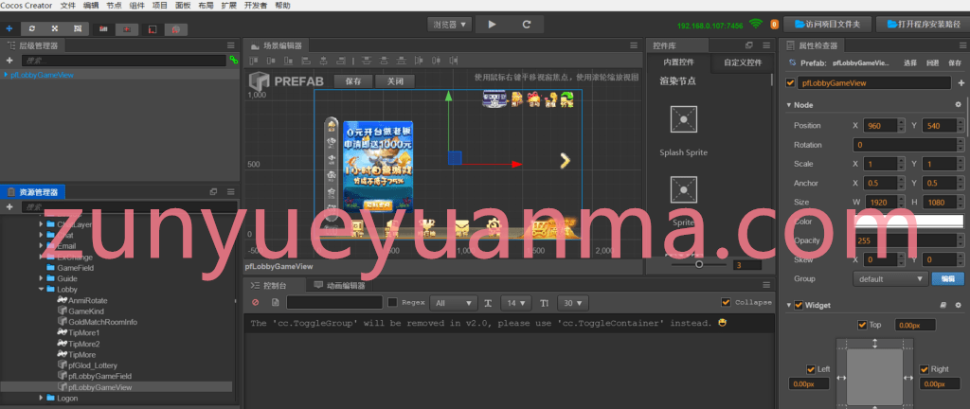The image size is (970, 409).
Task: Click the orange 0 connected-devices badge
Action: point(774,25)
